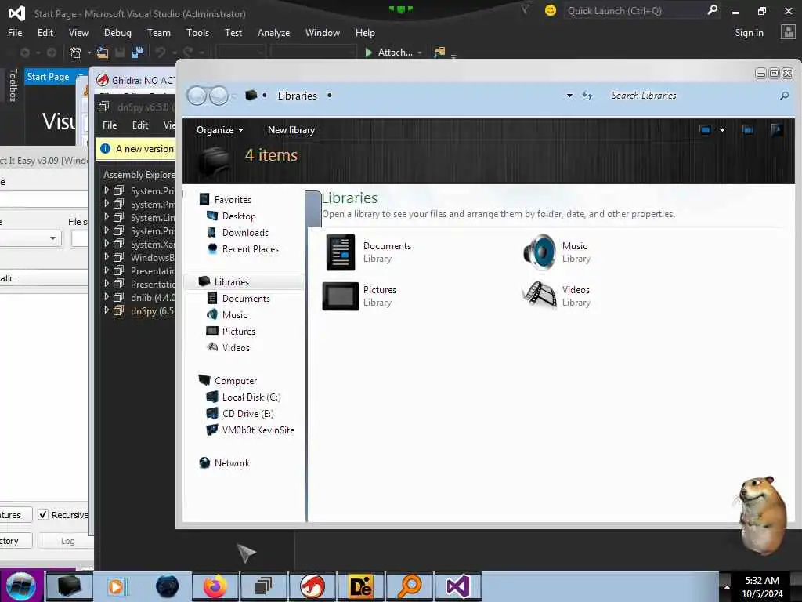
Task: Show hidden system tray icons arrow
Action: [727, 587]
